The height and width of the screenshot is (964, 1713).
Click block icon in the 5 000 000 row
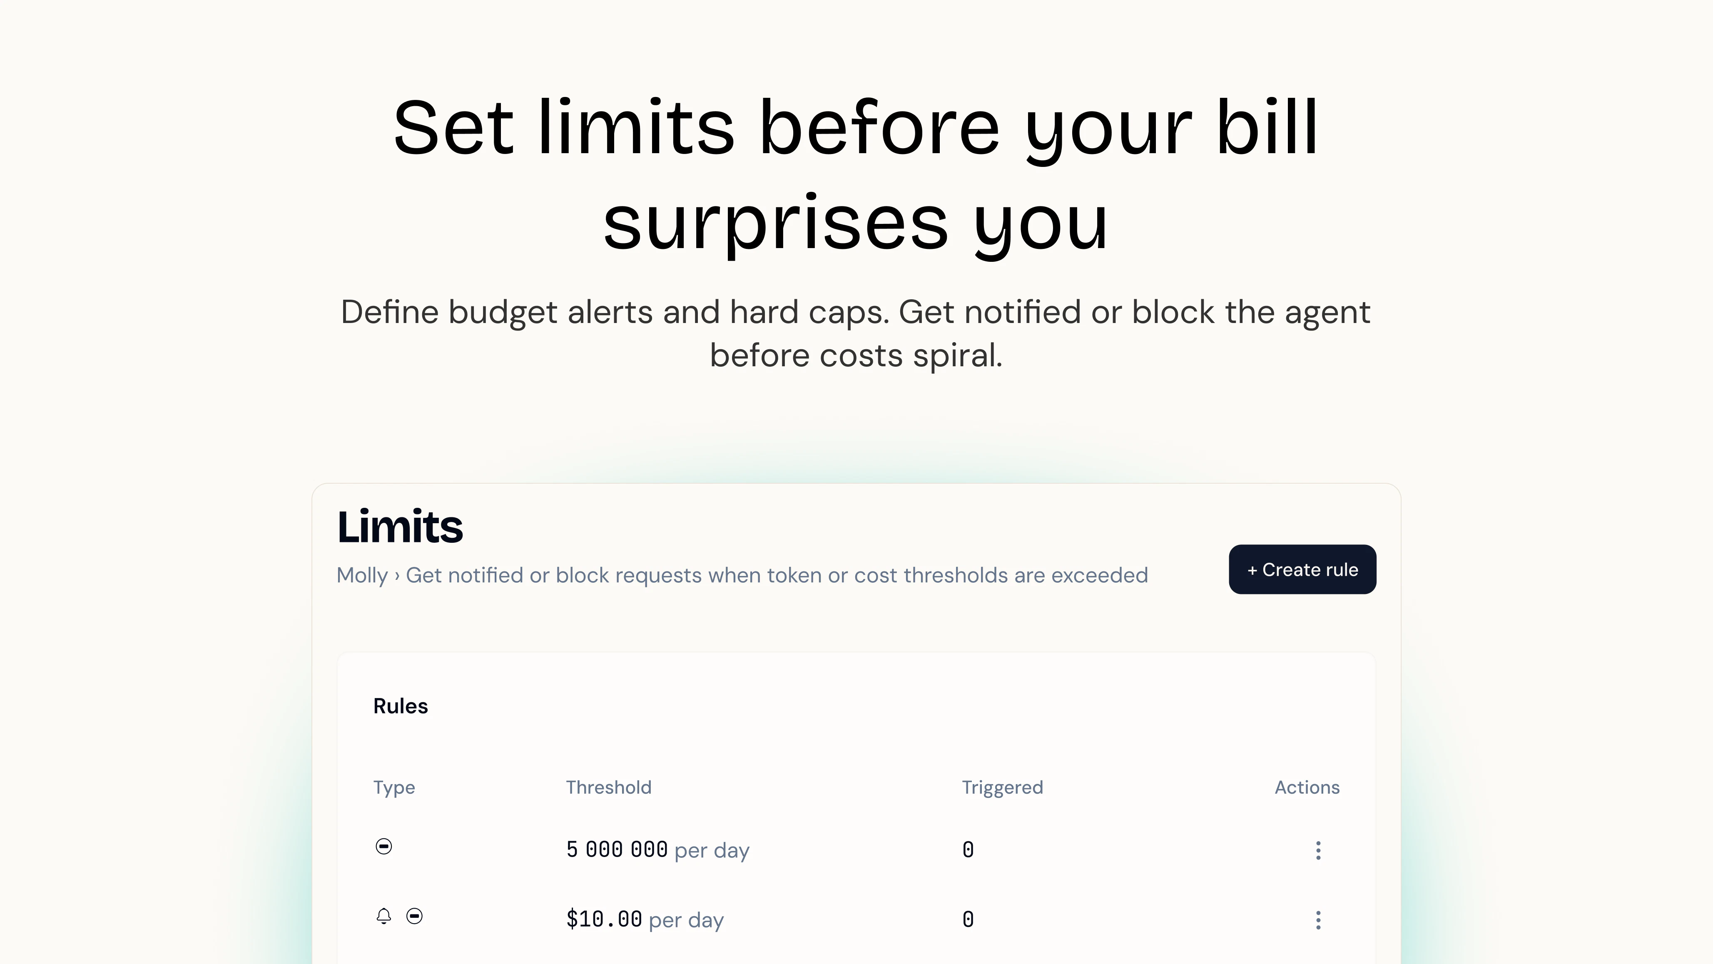click(383, 846)
